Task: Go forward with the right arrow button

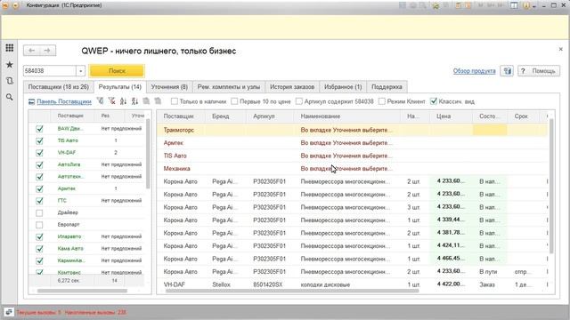Action: (47, 51)
